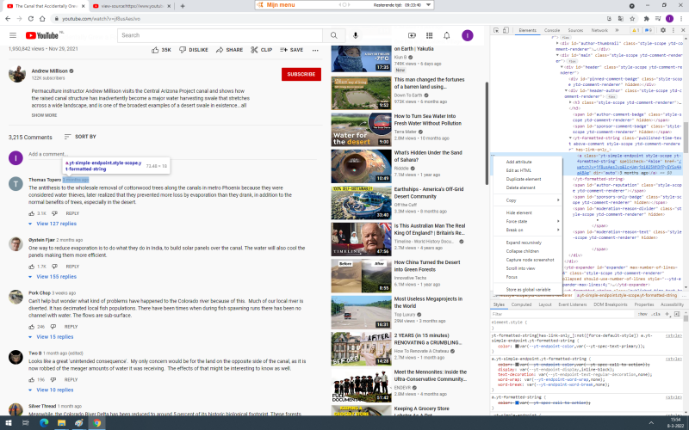Expand the description with SHOW MORE

[x=45, y=114]
